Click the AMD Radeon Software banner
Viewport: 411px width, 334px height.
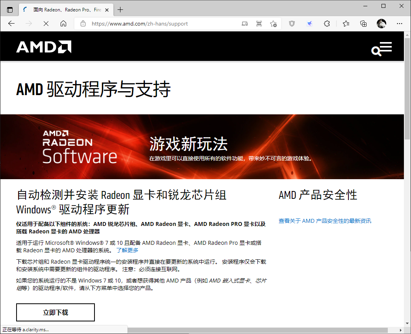[x=202, y=147]
